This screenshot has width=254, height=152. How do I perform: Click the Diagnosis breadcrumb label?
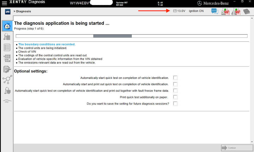[x=23, y=11]
